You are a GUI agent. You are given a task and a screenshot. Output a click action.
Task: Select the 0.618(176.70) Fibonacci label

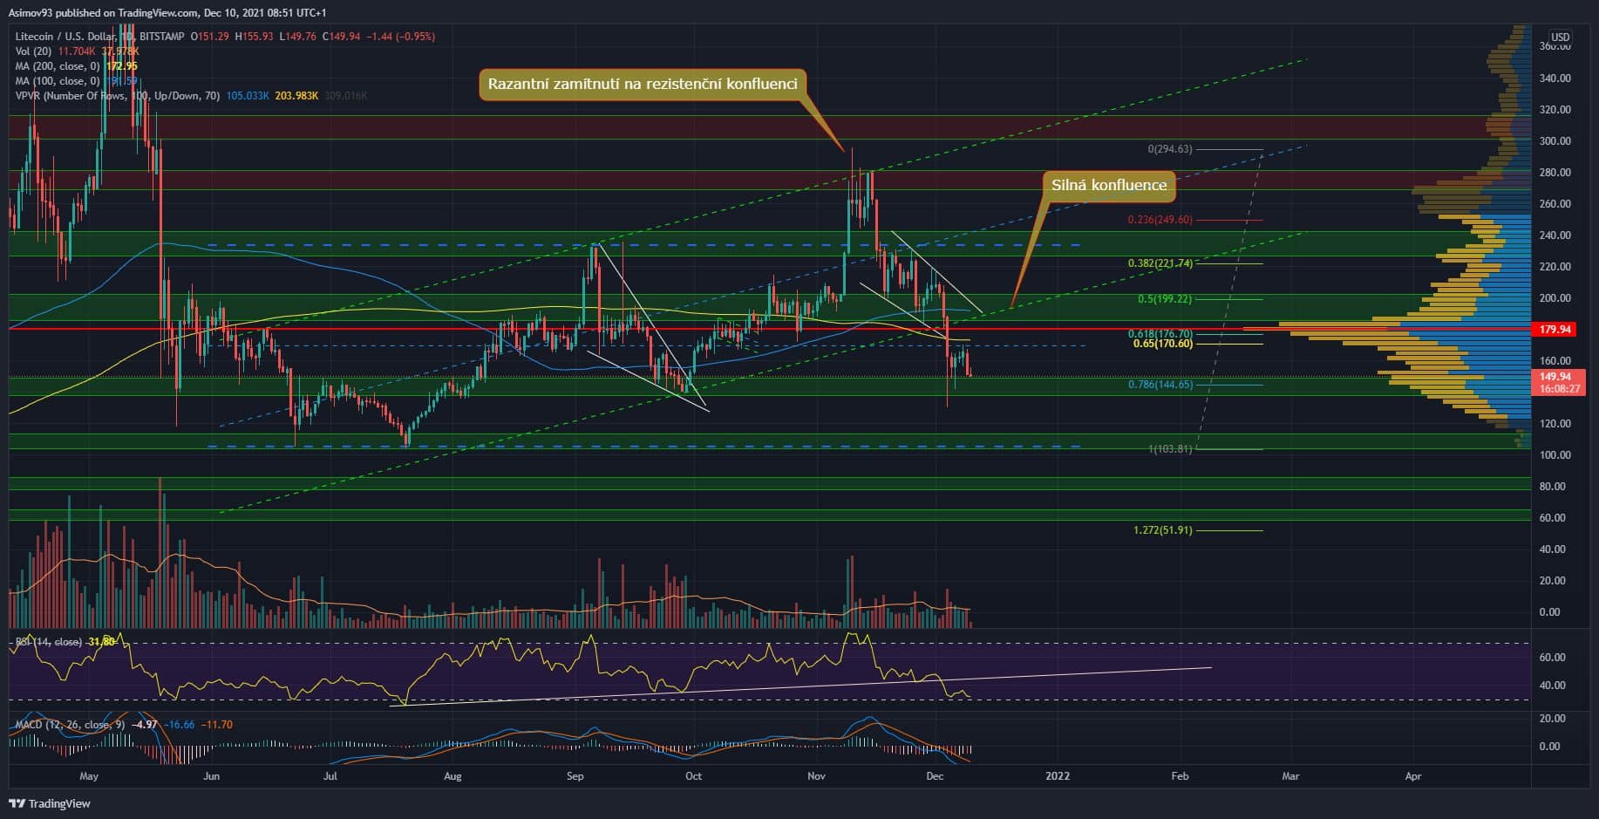pos(1160,334)
